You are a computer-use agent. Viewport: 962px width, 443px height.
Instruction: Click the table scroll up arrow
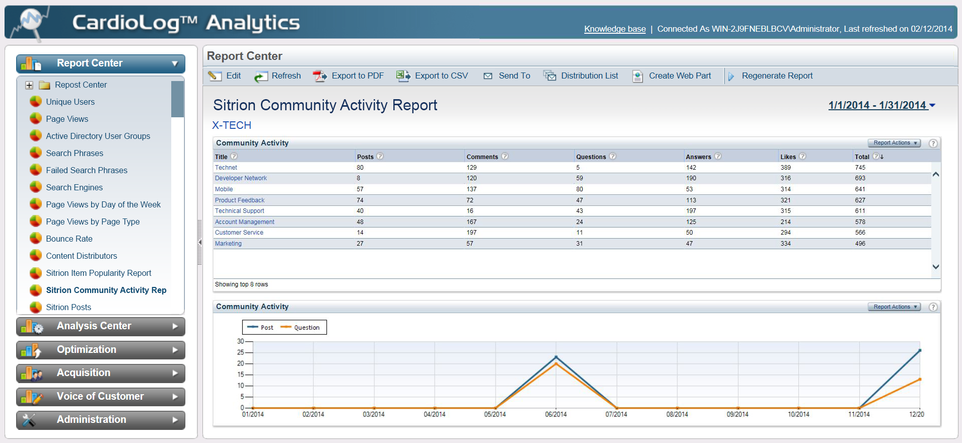click(936, 174)
